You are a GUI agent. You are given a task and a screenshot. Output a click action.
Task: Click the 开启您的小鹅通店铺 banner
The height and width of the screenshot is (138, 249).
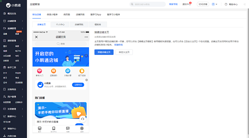pos(61,57)
